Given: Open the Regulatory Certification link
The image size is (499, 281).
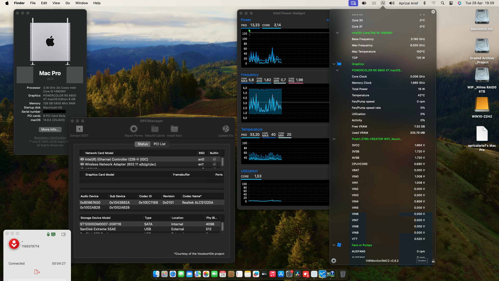Looking at the screenshot, I should pyautogui.click(x=50, y=138).
